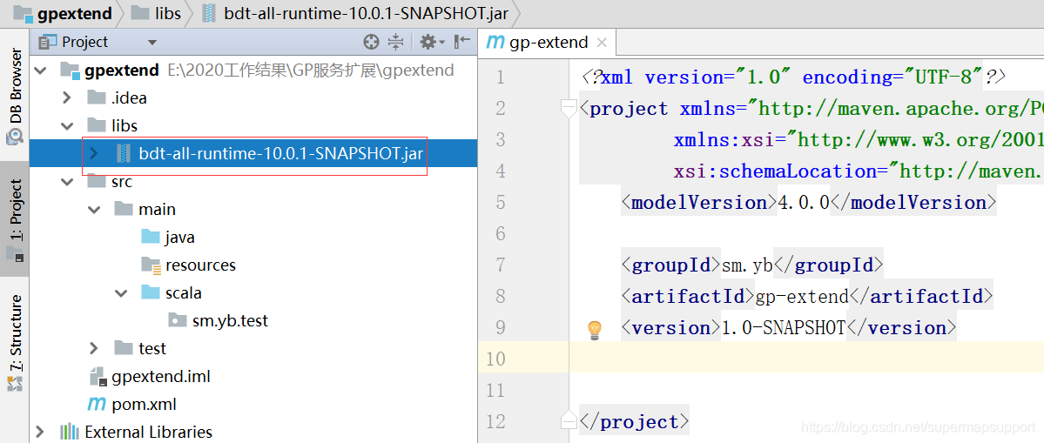1044x443 pixels.
Task: Click version value 1.0-SNAPSHOT
Action: (x=784, y=328)
